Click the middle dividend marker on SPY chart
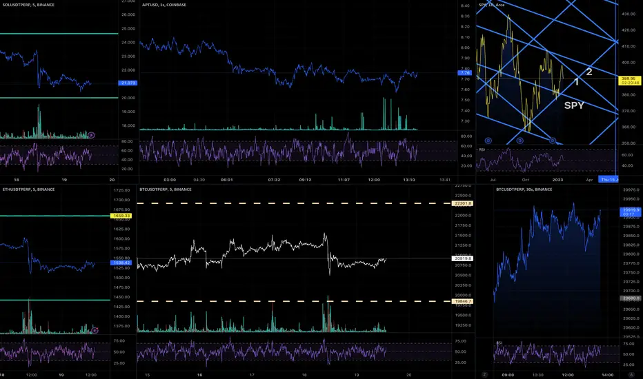 click(x=520, y=141)
